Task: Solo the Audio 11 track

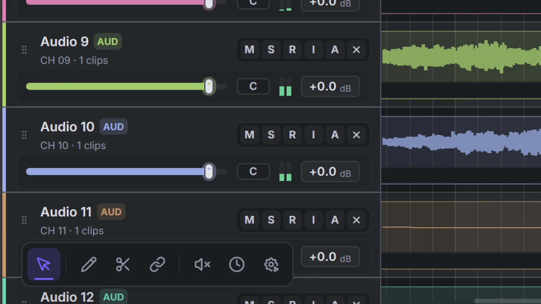Action: 271,220
